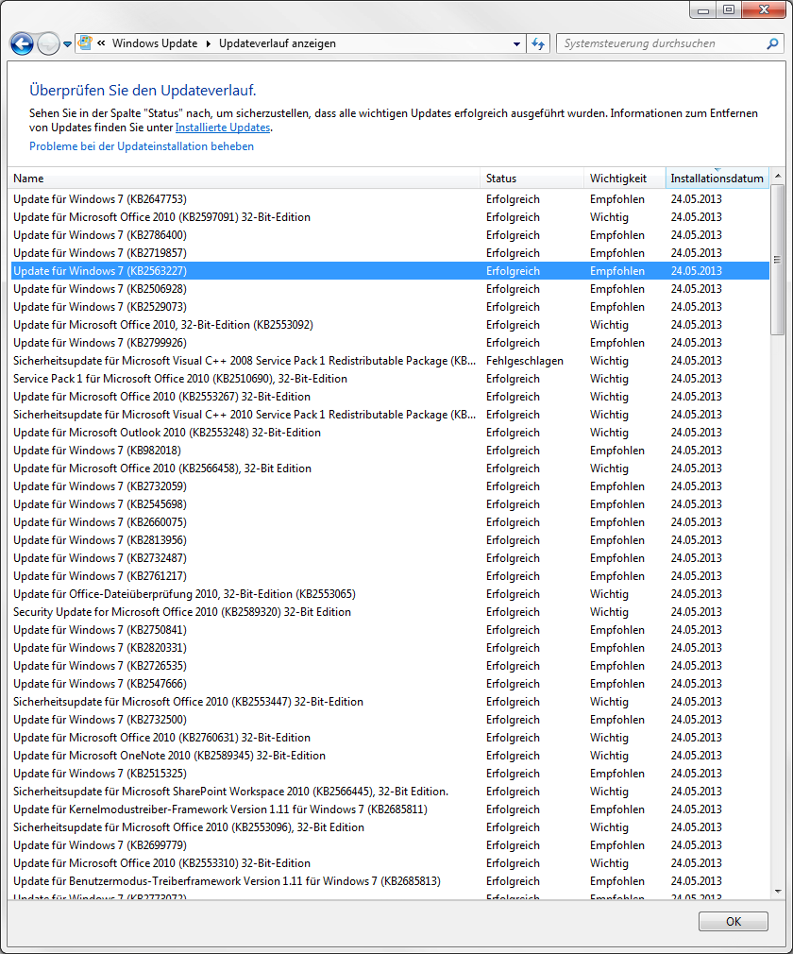Select Update für Windows 7 (KB2799926)
Image resolution: width=793 pixels, height=954 pixels.
(391, 343)
